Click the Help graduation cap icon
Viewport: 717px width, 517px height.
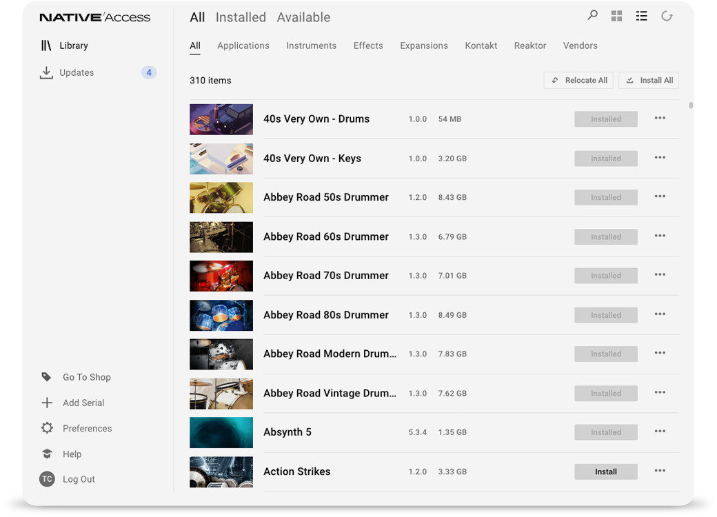tap(47, 454)
